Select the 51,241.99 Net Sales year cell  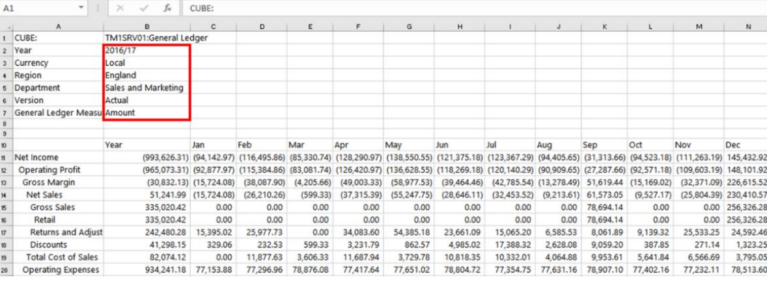tap(146, 195)
